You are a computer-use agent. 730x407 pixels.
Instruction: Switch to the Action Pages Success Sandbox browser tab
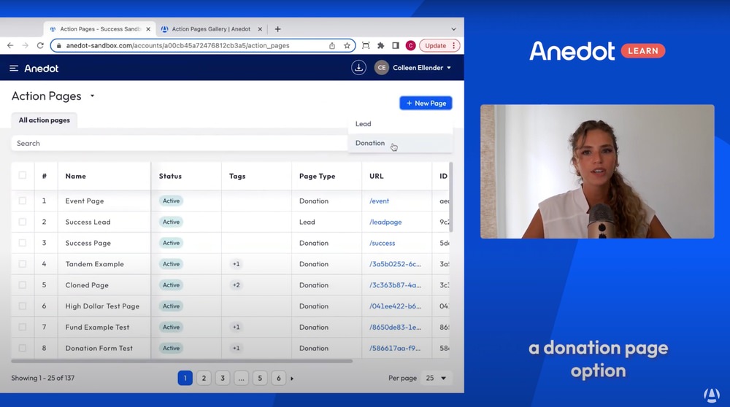[x=100, y=29]
